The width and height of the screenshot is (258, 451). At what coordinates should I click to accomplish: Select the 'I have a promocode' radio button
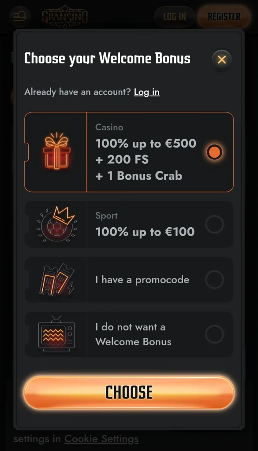tap(215, 279)
